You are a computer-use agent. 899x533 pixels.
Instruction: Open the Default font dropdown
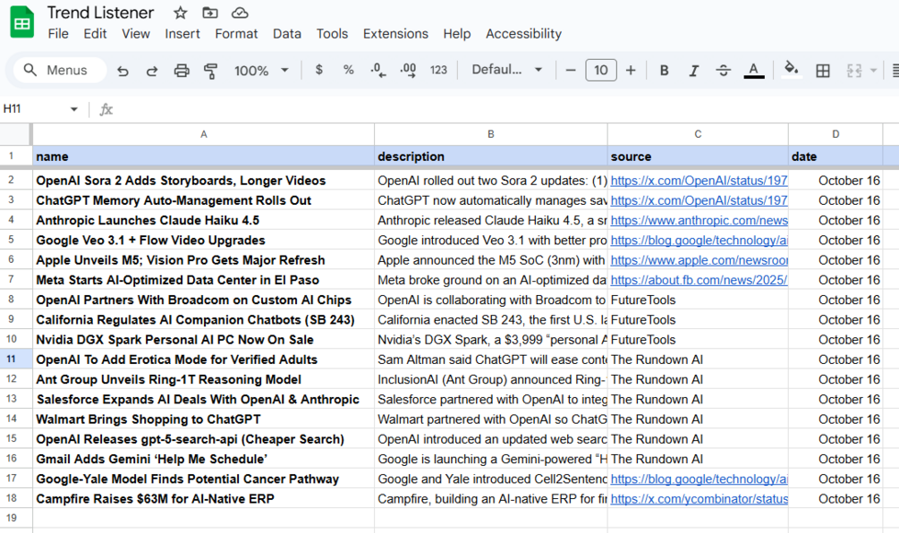507,70
